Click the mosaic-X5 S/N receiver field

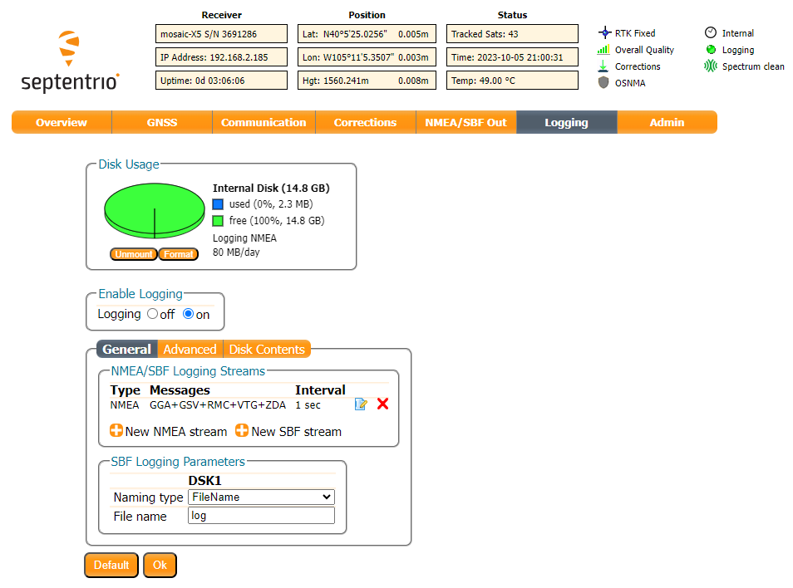221,34
